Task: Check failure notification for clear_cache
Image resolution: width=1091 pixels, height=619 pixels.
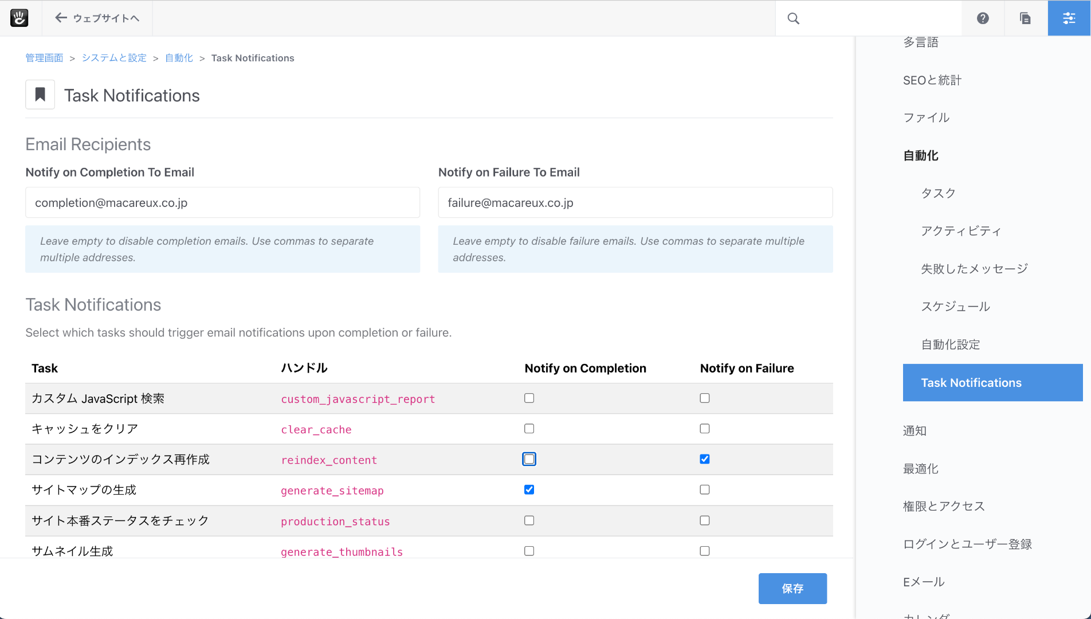Action: pos(704,429)
